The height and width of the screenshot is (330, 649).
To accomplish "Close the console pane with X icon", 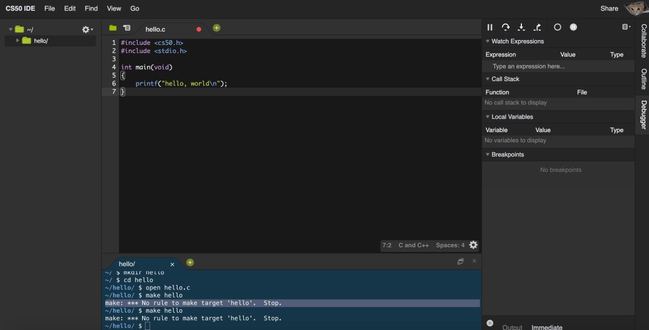I will coord(474,261).
